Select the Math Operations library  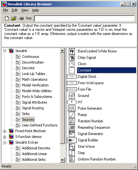35,79
